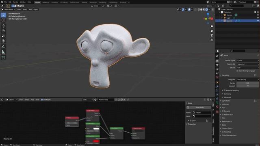Expand the Performance panel
The height and width of the screenshot is (146, 260).
pyautogui.click(x=227, y=122)
